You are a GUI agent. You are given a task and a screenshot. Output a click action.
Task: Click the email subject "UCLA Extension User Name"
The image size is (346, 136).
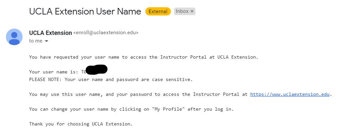pos(85,12)
